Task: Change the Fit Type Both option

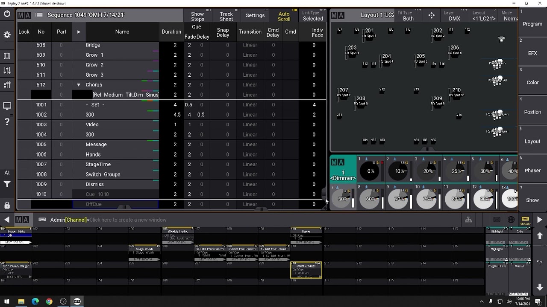Action: point(408,16)
